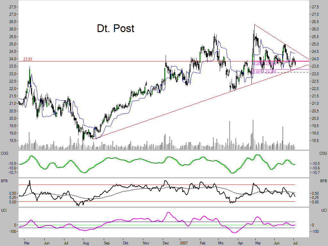Click the Dez month label on the axis
This screenshot has height=246, width=328.
click(166, 243)
